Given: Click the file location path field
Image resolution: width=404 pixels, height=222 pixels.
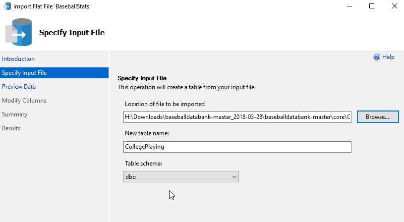Looking at the screenshot, I should pyautogui.click(x=237, y=117).
